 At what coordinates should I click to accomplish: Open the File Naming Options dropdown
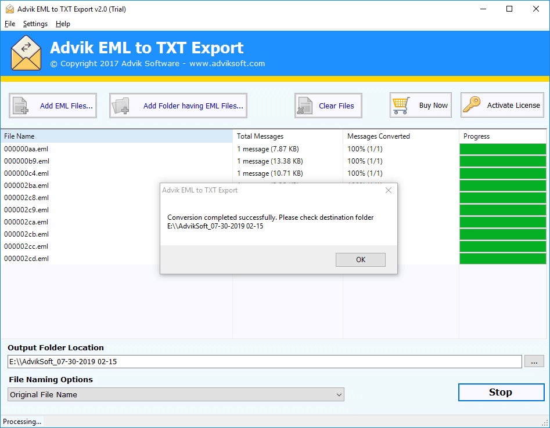176,394
